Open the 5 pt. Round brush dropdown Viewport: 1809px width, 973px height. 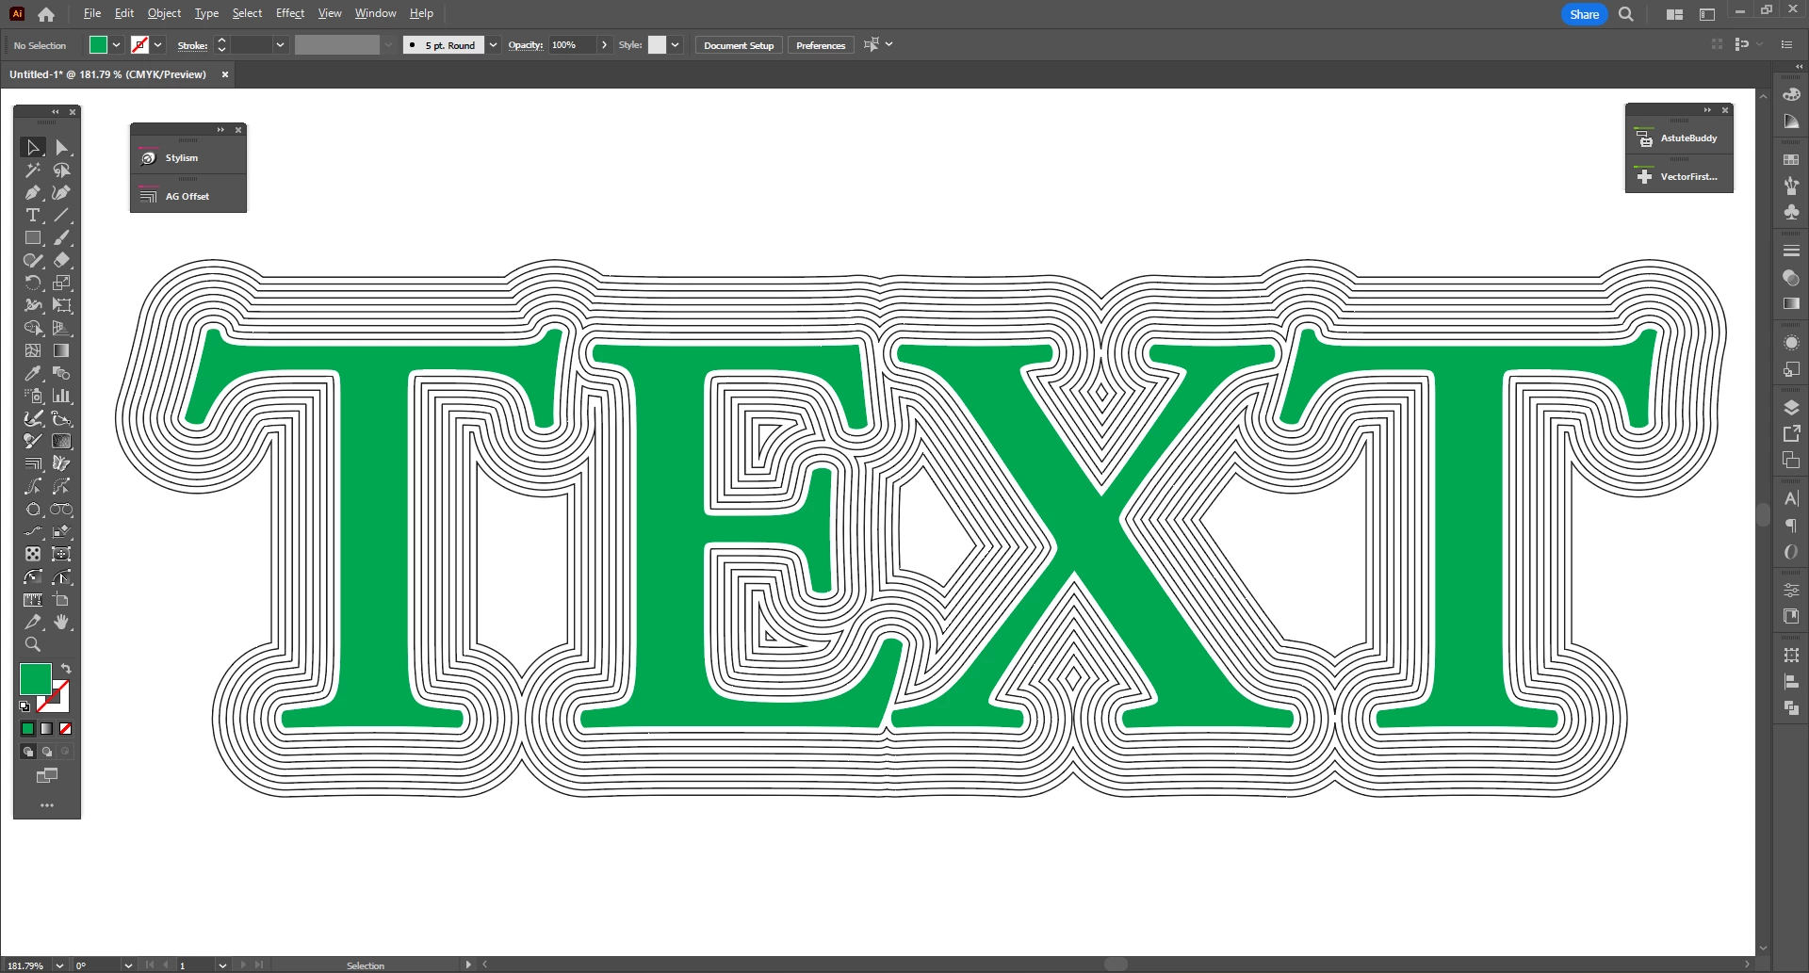[493, 45]
